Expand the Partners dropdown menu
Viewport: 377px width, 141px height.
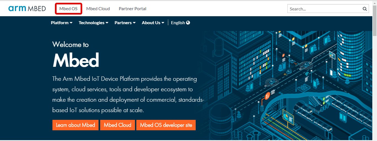tap(125, 23)
